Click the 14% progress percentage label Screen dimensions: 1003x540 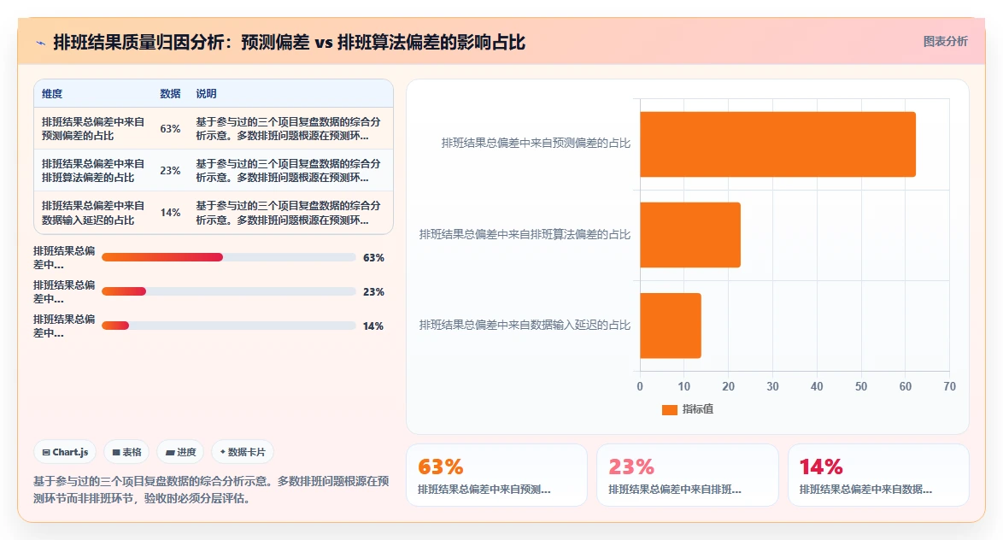373,326
